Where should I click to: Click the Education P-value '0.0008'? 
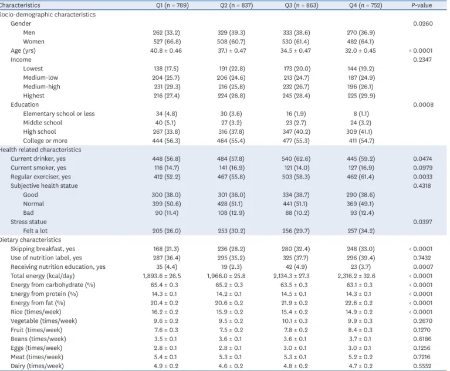tap(424, 105)
